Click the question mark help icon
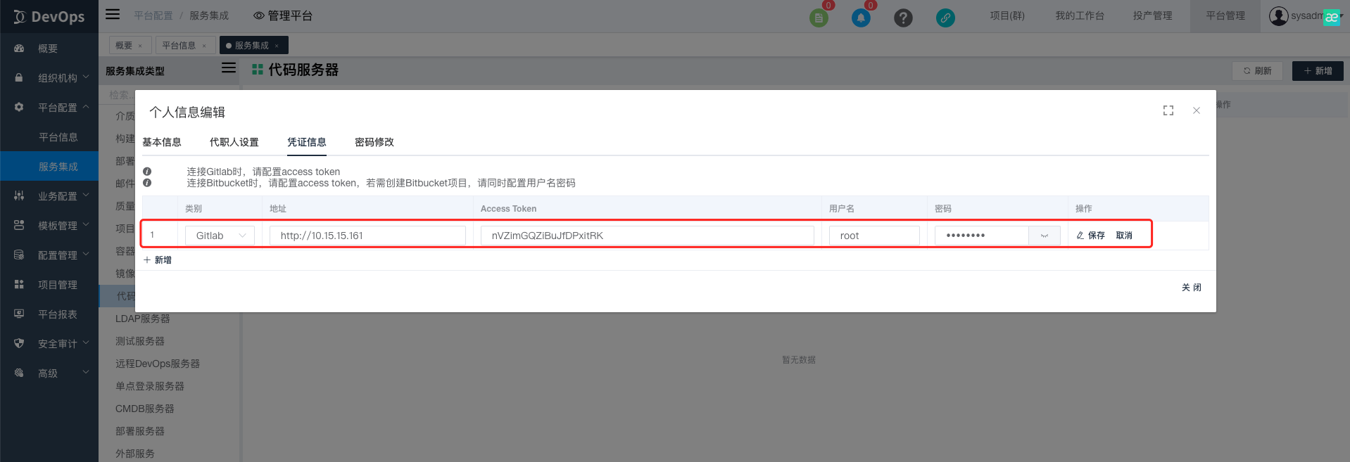Image resolution: width=1350 pixels, height=462 pixels. 903,18
